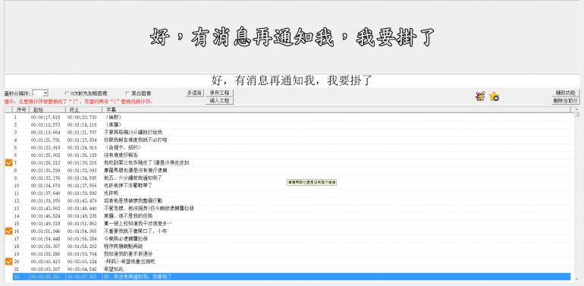Click the 保存工程 button
Image resolution: width=584 pixels, height=286 pixels.
point(219,93)
